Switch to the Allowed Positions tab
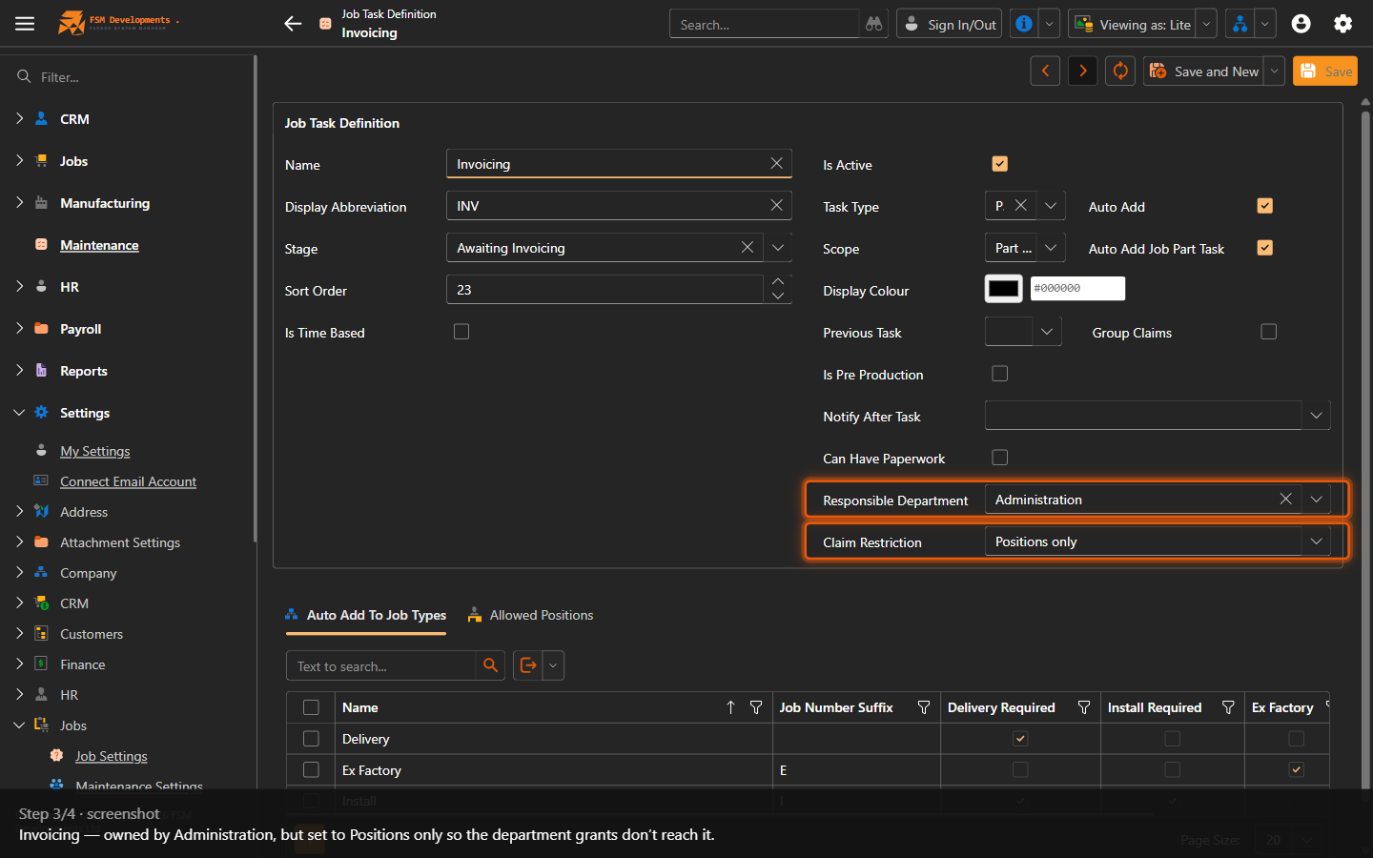Image resolution: width=1373 pixels, height=858 pixels. pos(530,616)
